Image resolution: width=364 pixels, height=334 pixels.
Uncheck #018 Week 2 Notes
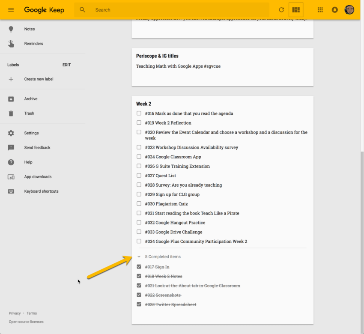coord(139,276)
